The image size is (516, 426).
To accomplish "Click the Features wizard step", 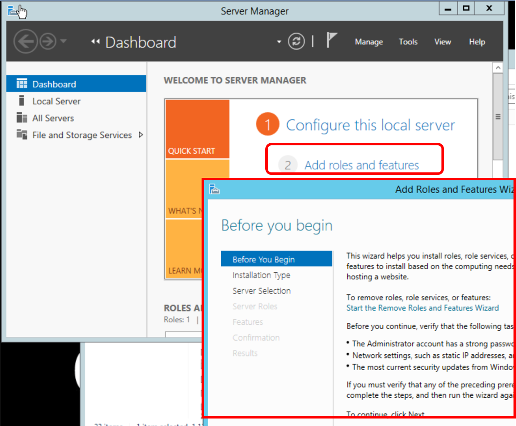I will 248,322.
